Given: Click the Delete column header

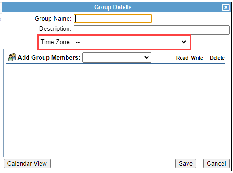Looking at the screenshot, I should (x=217, y=58).
